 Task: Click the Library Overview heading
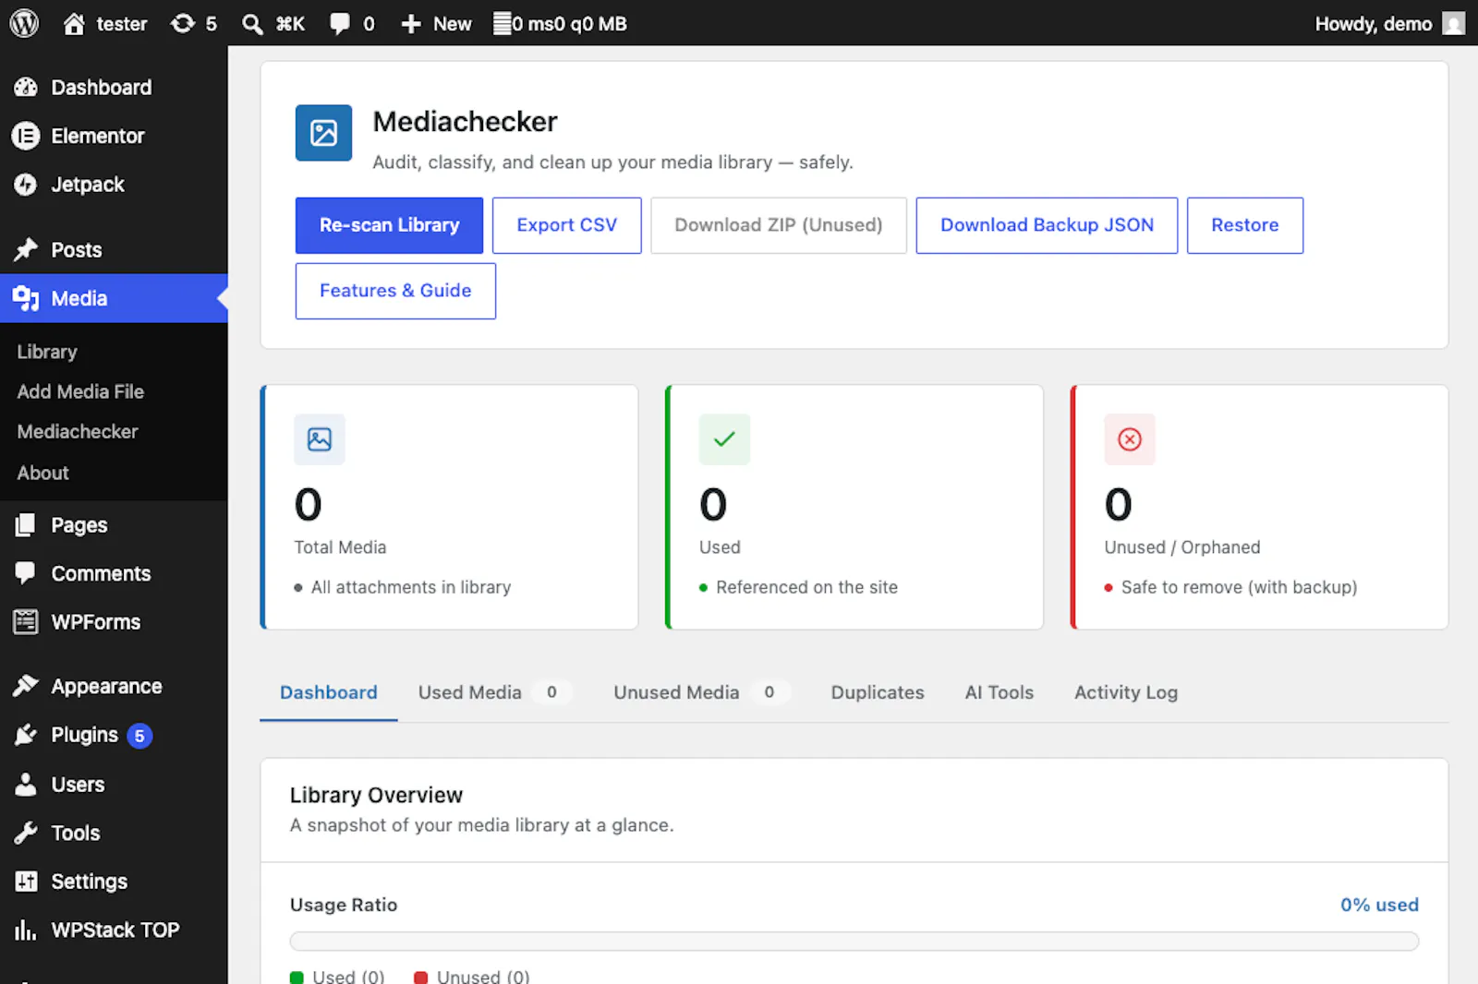click(x=376, y=795)
